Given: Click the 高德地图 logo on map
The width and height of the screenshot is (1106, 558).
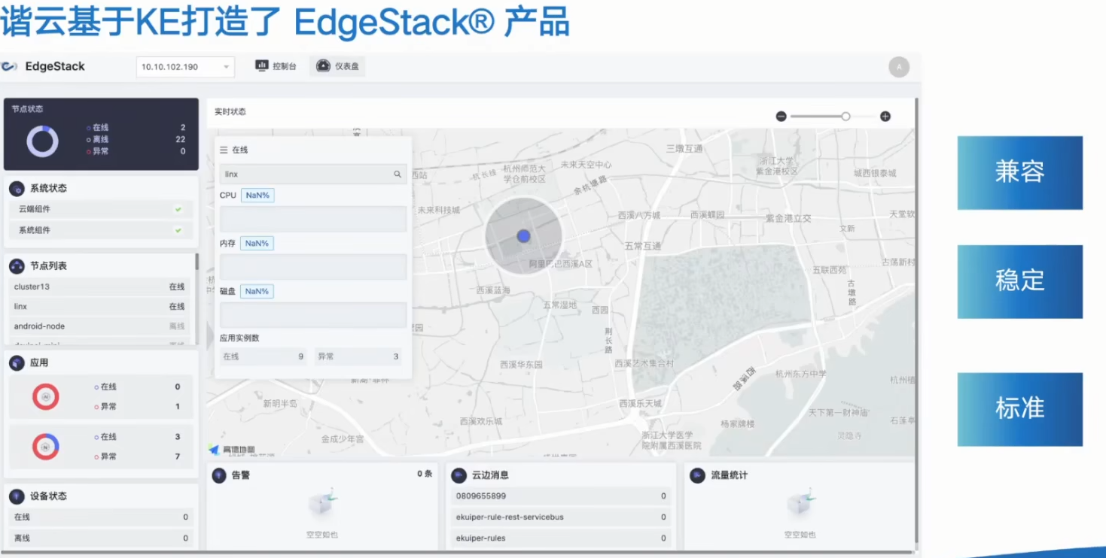Looking at the screenshot, I should point(232,450).
